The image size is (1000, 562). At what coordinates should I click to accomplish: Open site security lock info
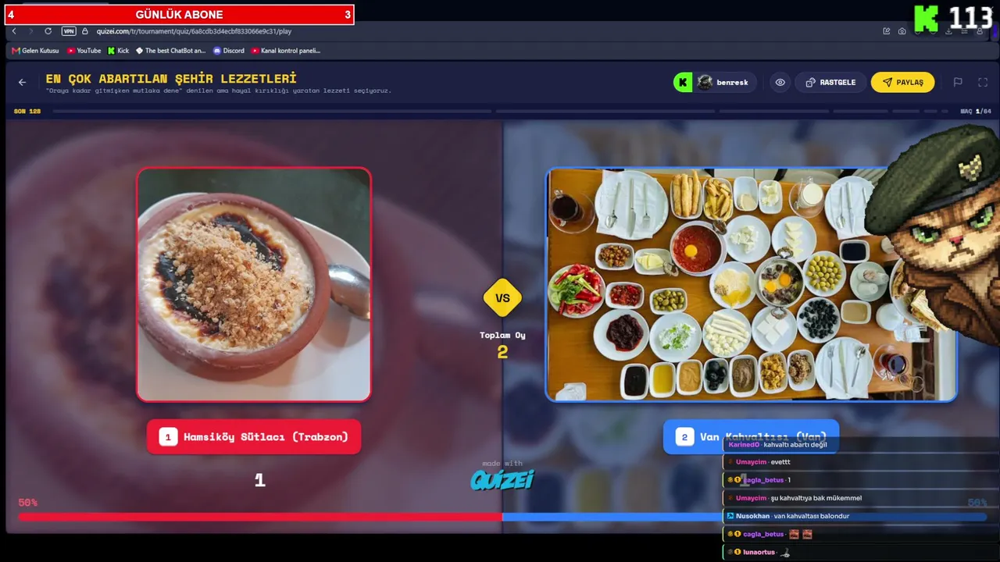85,31
